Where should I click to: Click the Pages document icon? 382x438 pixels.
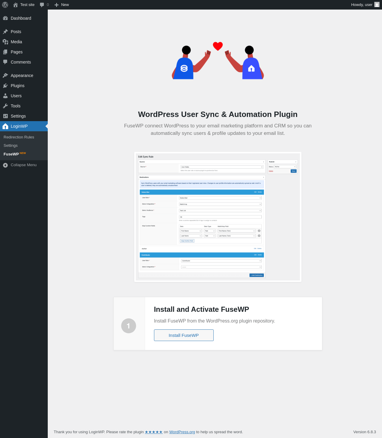5,52
